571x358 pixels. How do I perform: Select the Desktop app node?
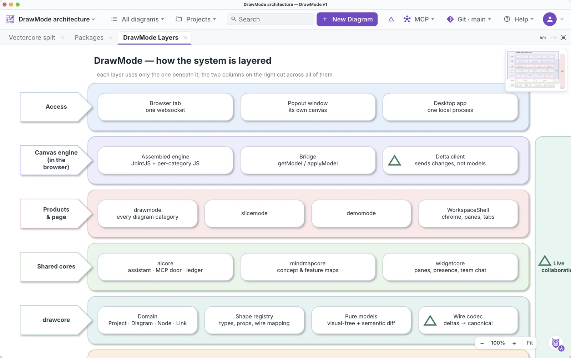pyautogui.click(x=450, y=107)
